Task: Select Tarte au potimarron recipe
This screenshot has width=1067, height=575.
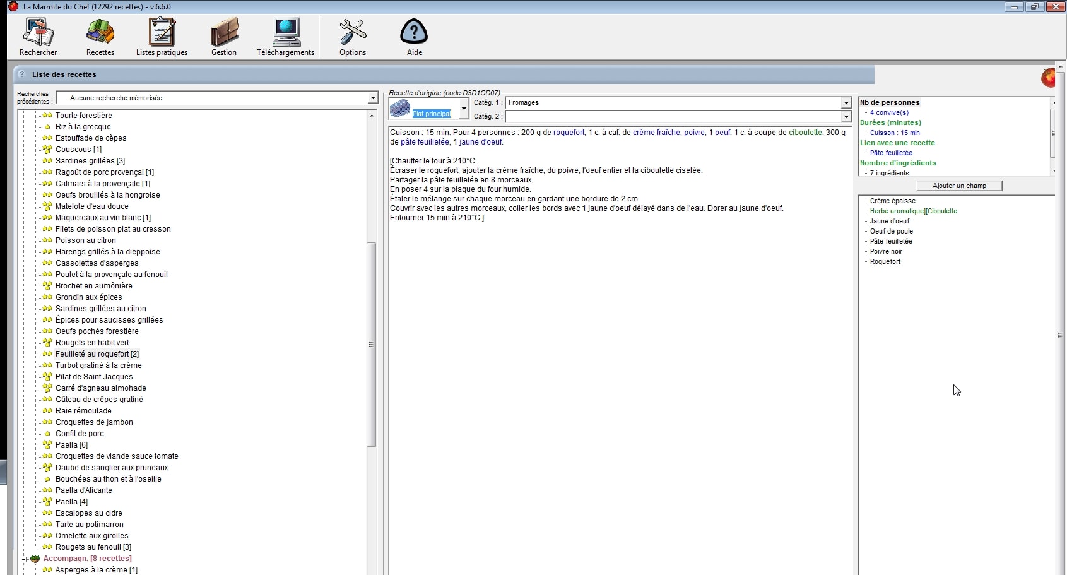Action: click(x=89, y=525)
